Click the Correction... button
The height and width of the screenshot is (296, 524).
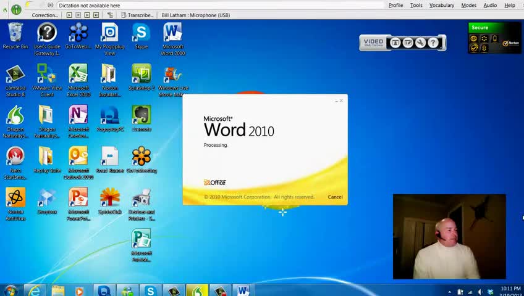pos(44,15)
